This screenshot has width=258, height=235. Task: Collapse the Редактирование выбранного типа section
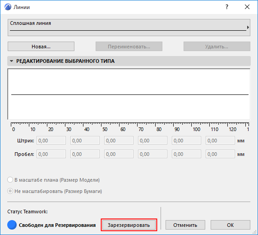coord(11,61)
